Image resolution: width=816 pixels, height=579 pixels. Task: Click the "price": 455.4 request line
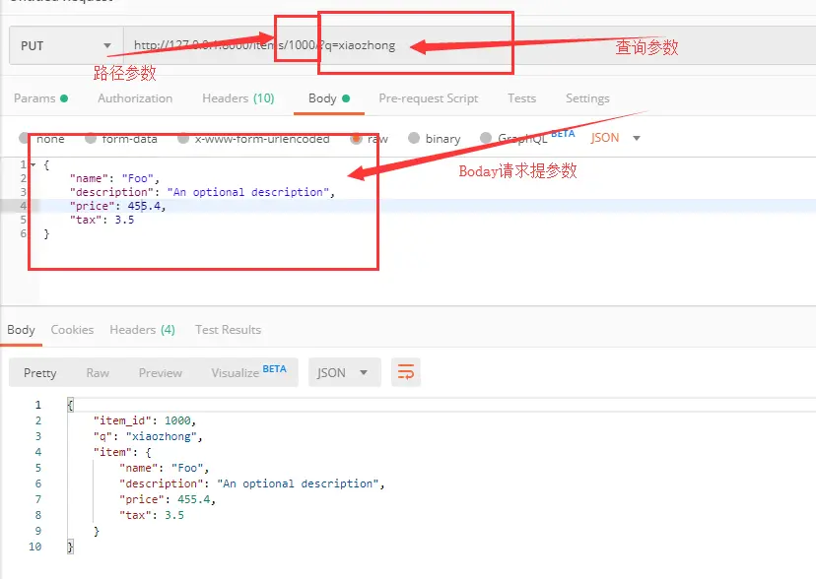pyautogui.click(x=117, y=206)
